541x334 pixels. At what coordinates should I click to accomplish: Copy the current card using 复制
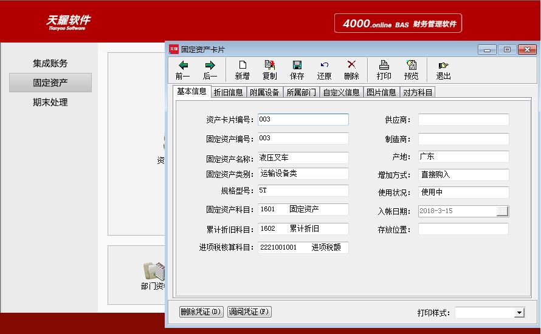269,70
